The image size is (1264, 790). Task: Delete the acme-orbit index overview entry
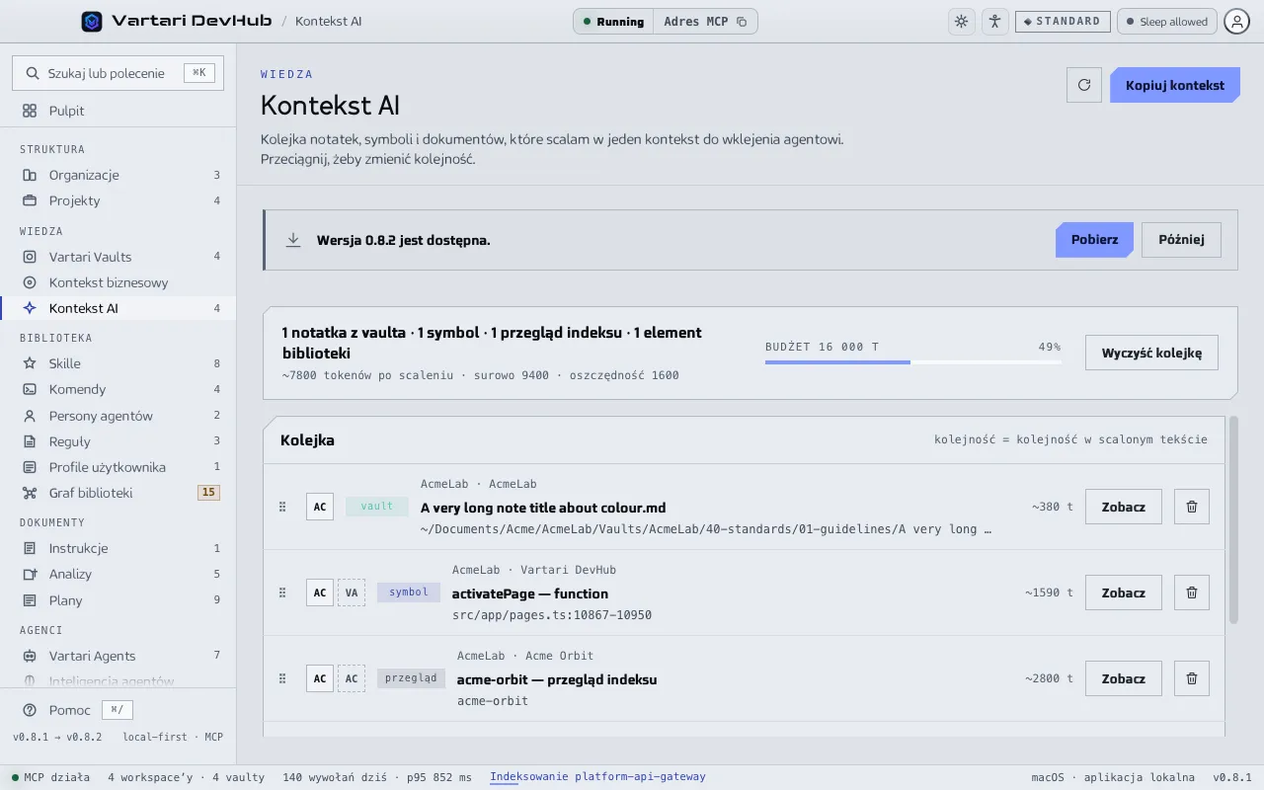(1192, 678)
